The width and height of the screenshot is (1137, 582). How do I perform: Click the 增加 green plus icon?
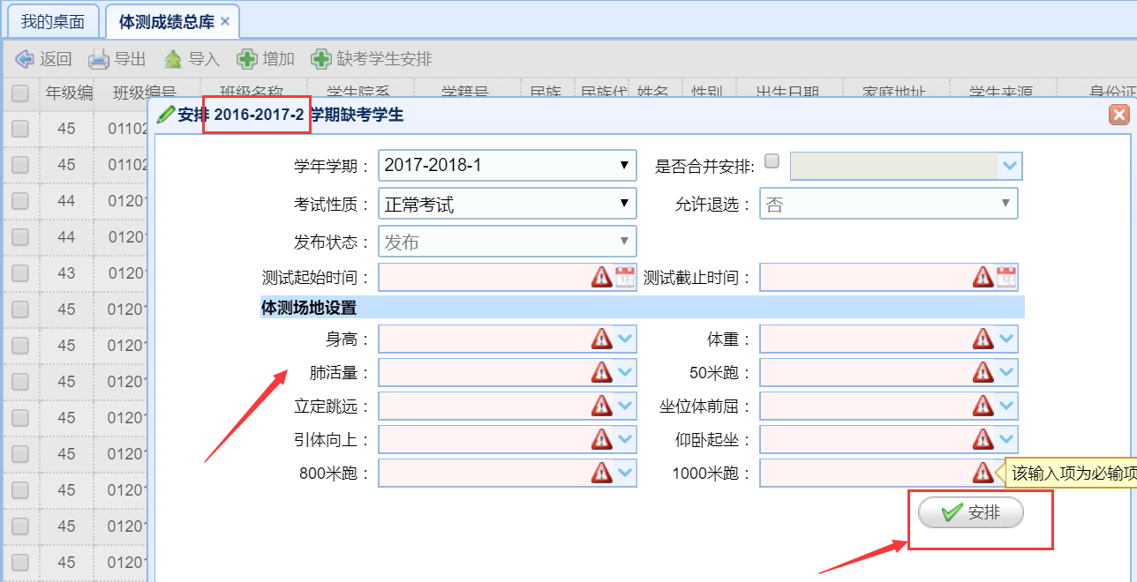pos(247,59)
